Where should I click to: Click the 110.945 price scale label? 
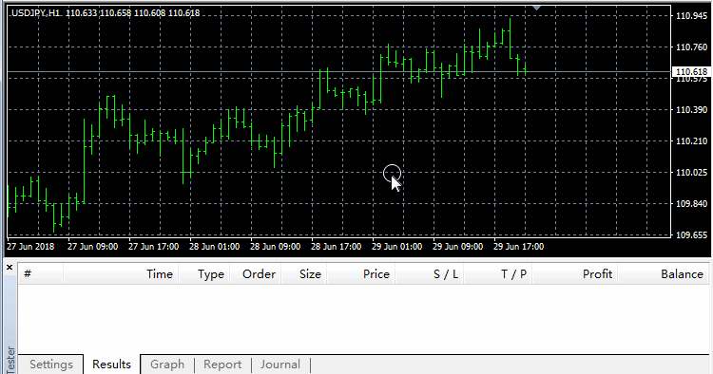692,16
